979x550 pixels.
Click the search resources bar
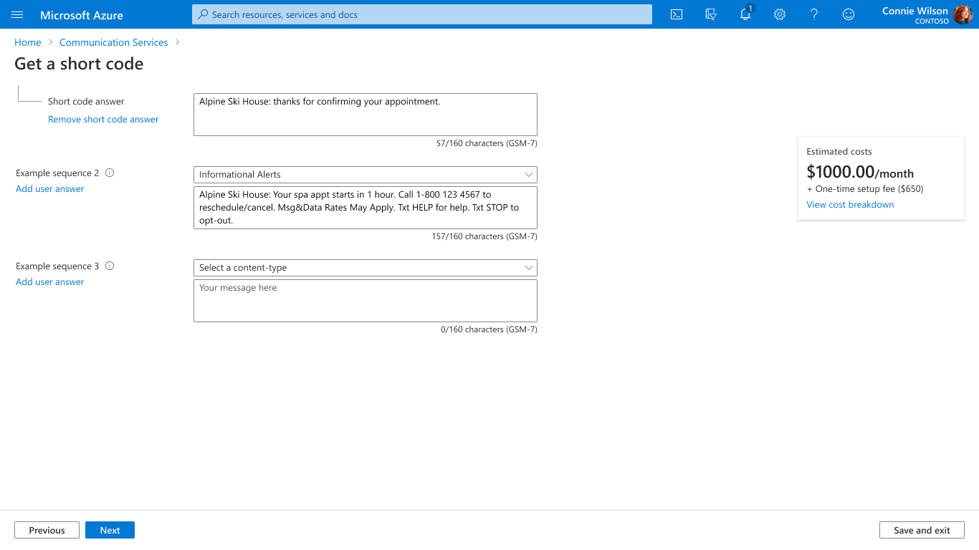coord(421,14)
